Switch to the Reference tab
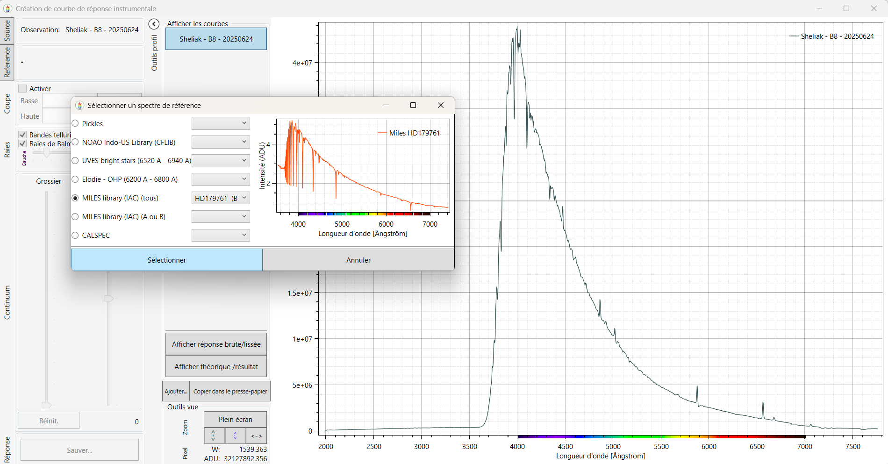This screenshot has width=888, height=464. [x=7, y=62]
